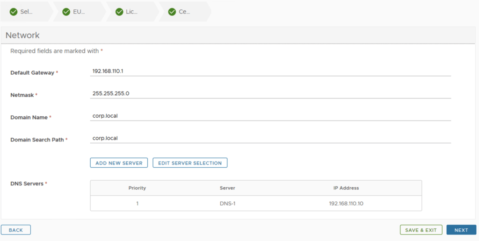Go back to the EU... wizard step label

79,12
